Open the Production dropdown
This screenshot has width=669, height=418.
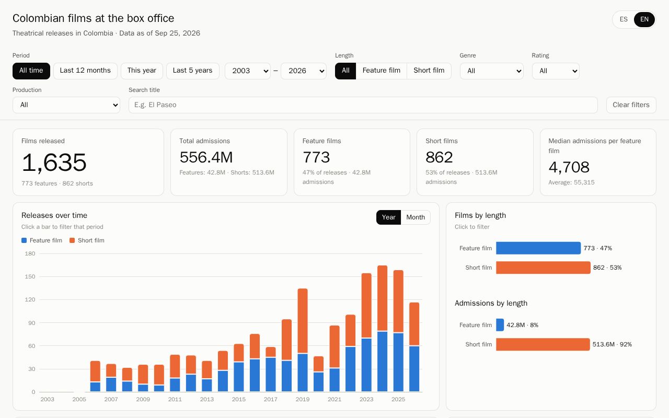66,105
